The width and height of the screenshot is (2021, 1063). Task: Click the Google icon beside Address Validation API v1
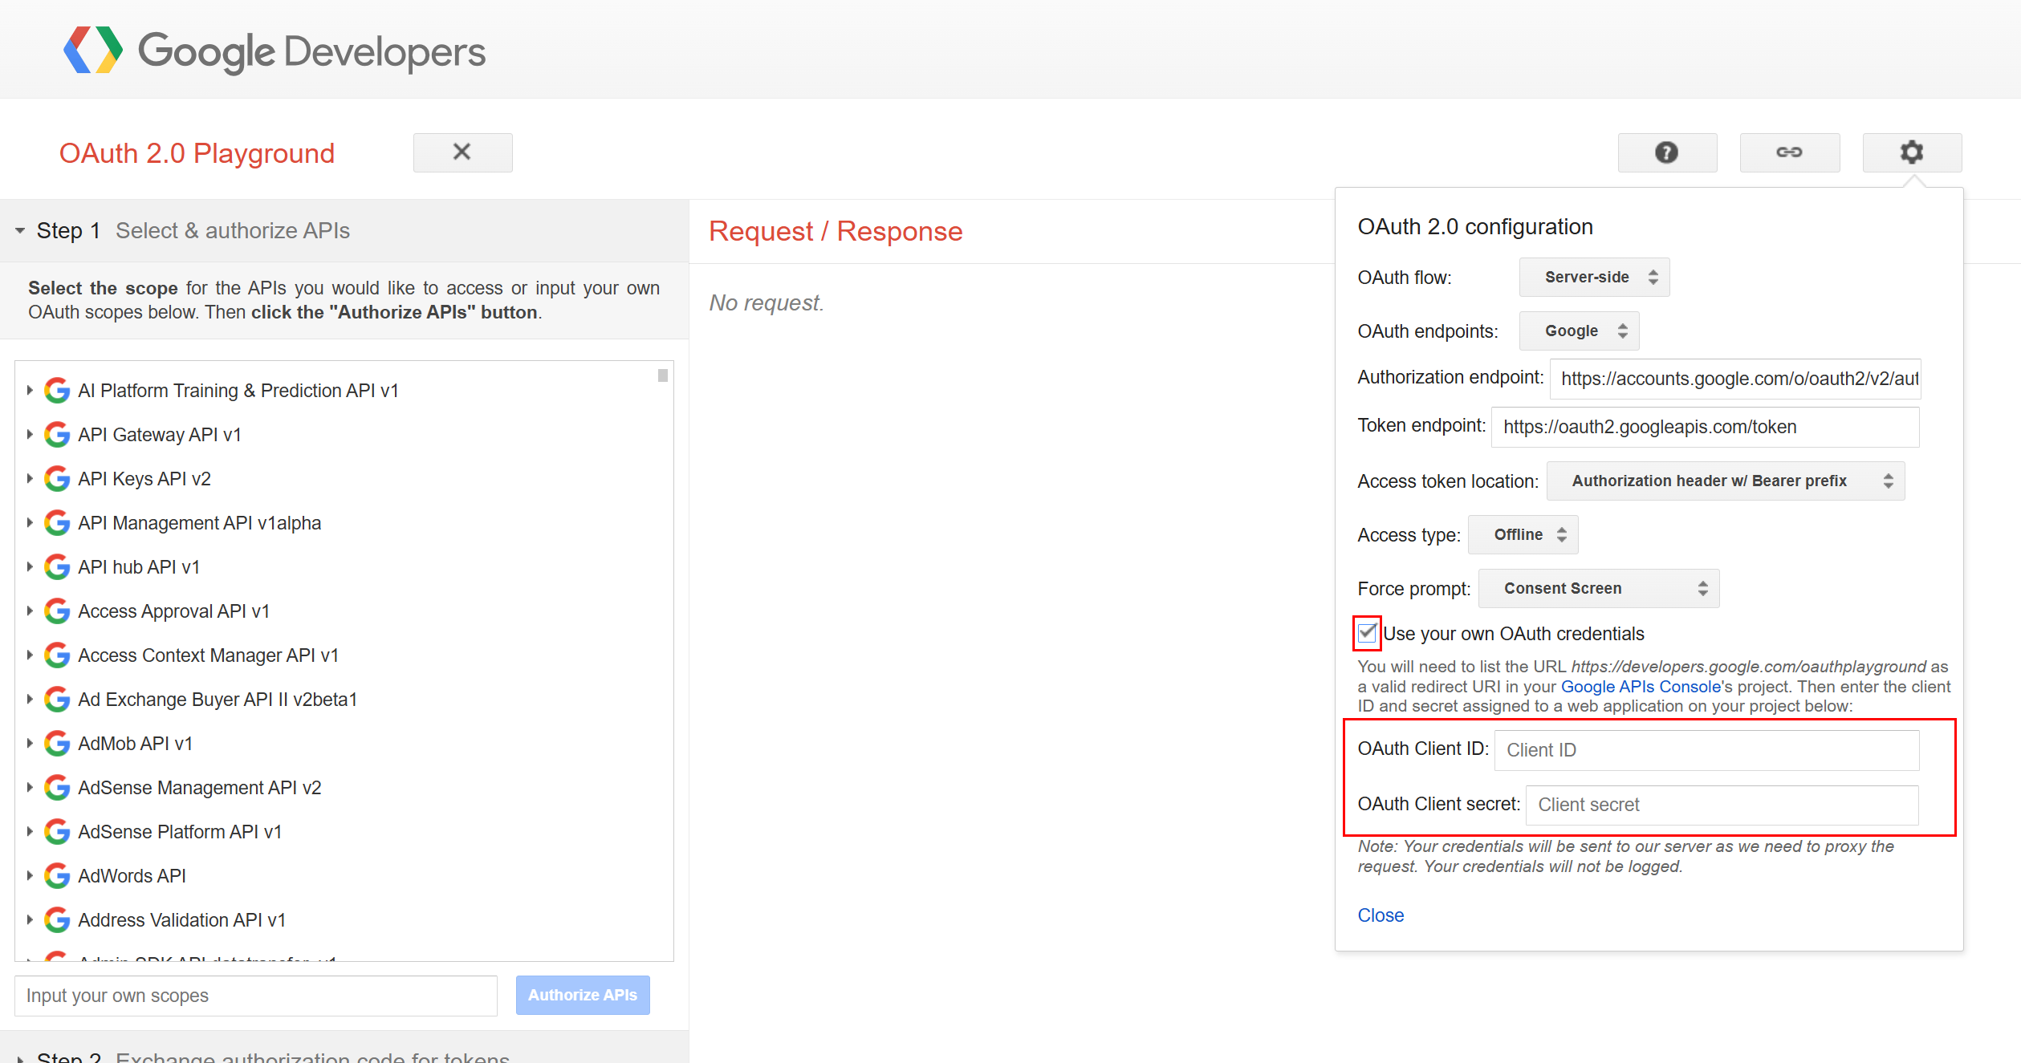(x=56, y=919)
